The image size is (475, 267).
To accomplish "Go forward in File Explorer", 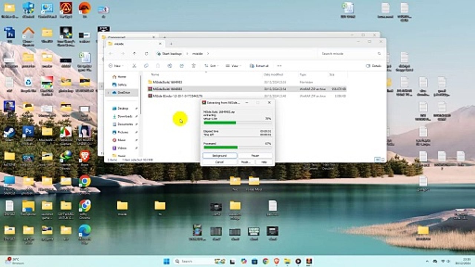I will (x=122, y=54).
